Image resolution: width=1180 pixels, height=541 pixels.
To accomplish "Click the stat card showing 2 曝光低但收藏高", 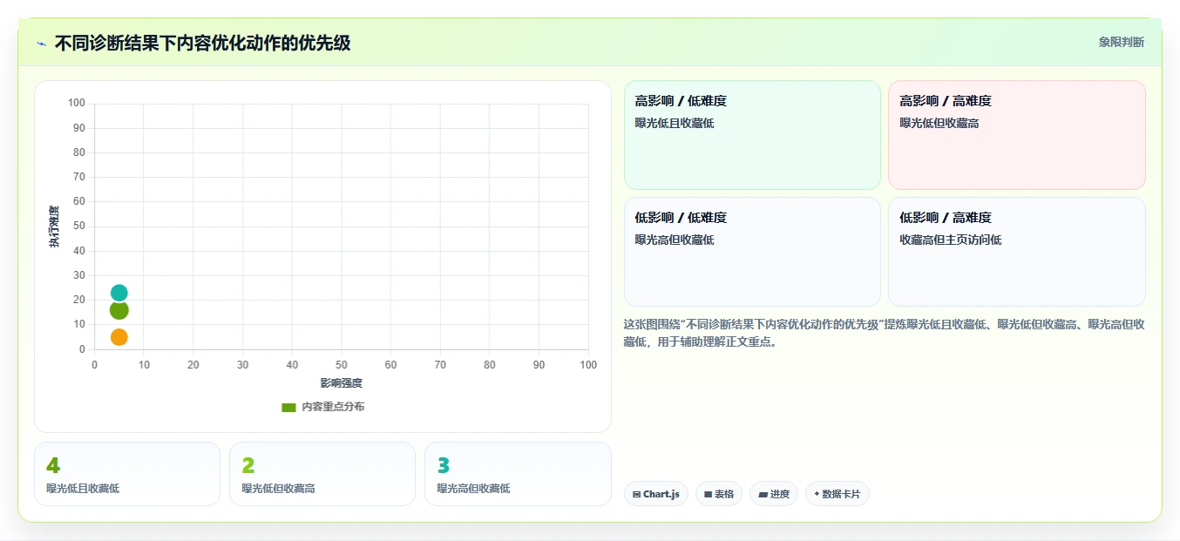I will 322,474.
